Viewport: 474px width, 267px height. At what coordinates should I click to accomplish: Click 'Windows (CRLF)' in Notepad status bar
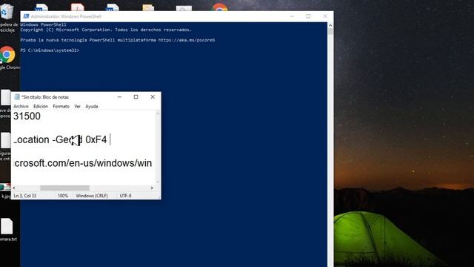[x=92, y=196]
